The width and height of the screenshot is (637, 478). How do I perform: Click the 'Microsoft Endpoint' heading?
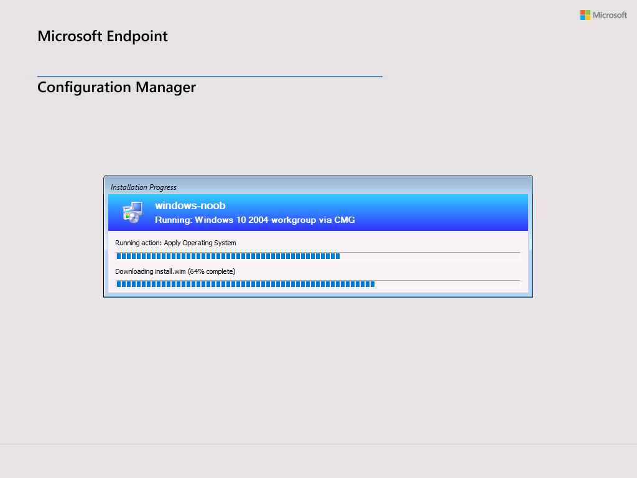point(103,36)
